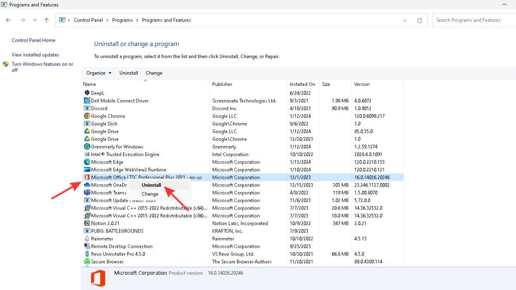Image resolution: width=516 pixels, height=290 pixels.
Task: Click Control Panel in the address breadcrumb
Action: tap(88, 20)
